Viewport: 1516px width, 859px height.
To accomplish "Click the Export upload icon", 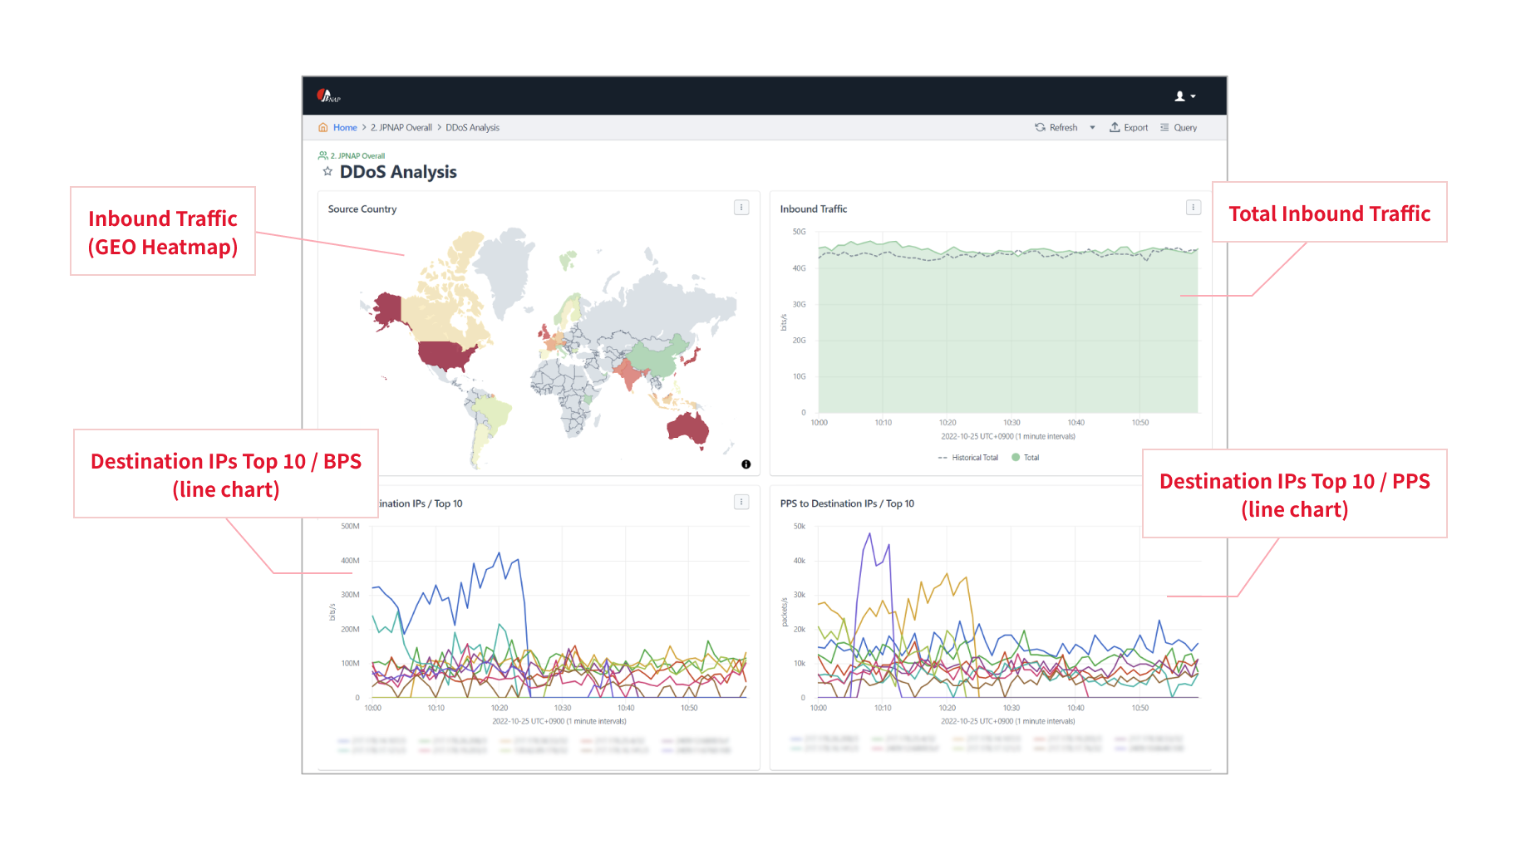I will pos(1115,127).
